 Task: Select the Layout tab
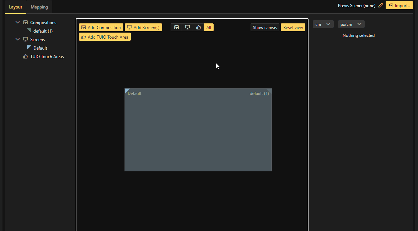point(15,7)
